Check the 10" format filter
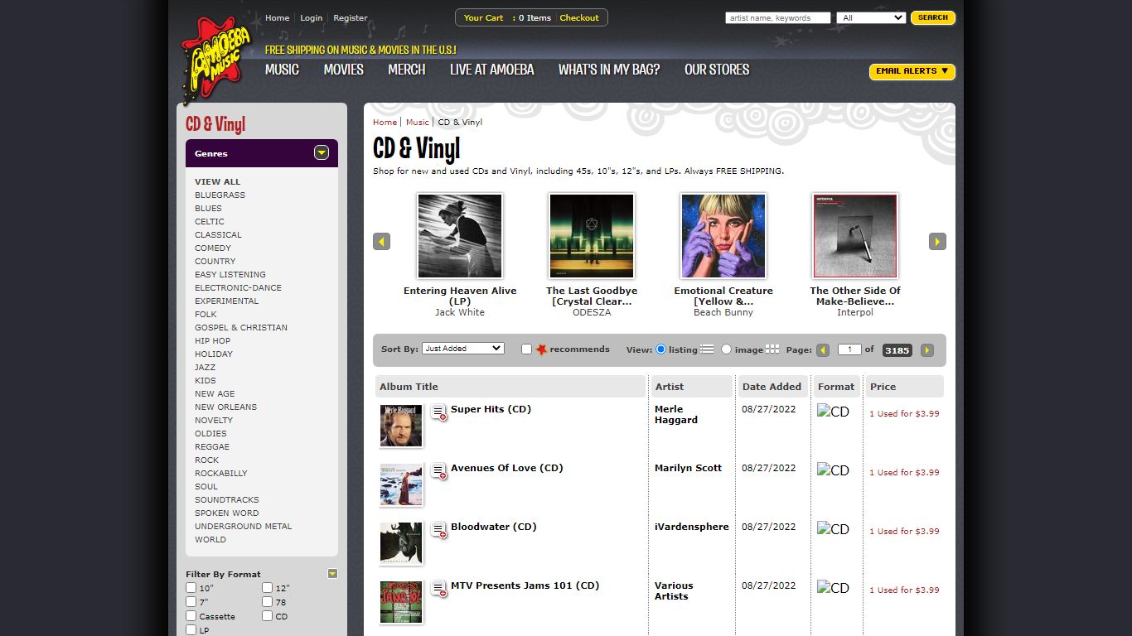This screenshot has width=1132, height=636. (191, 588)
